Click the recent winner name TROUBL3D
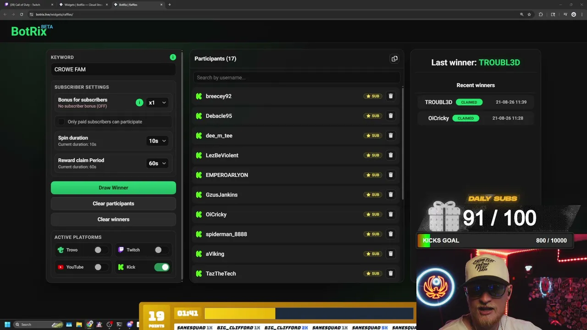 pyautogui.click(x=438, y=102)
